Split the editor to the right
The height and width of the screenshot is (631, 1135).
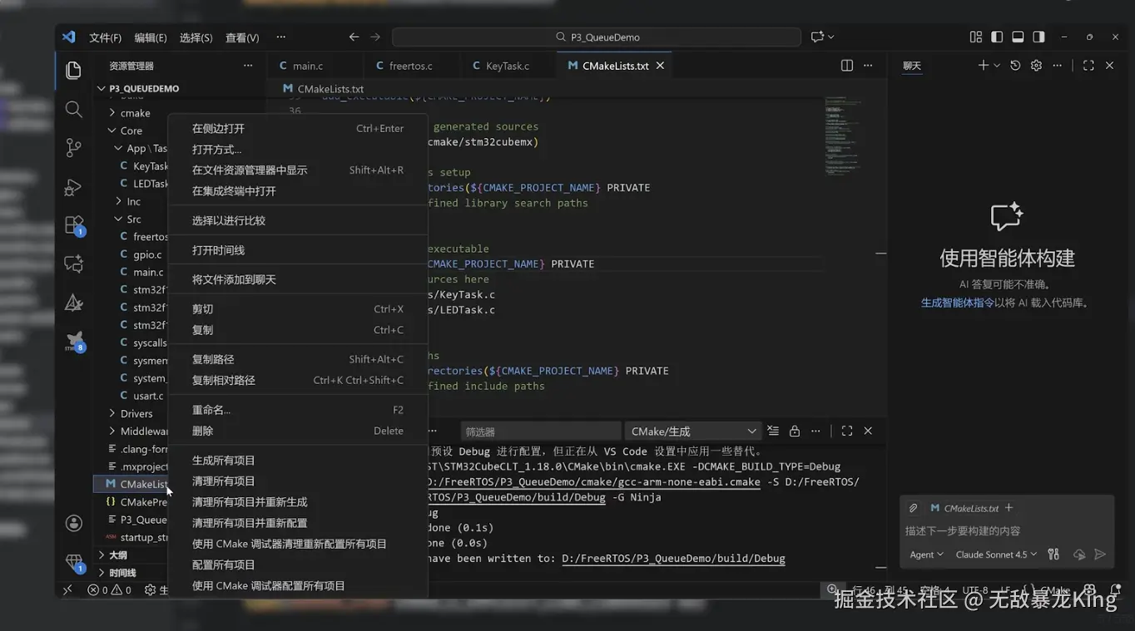pyautogui.click(x=847, y=66)
